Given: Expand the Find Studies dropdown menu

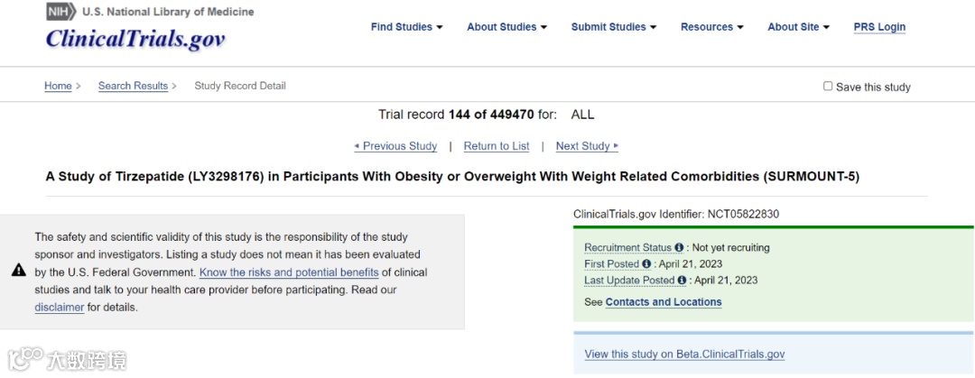Looking at the screenshot, I should tap(406, 27).
